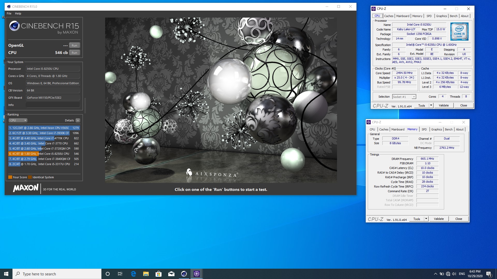Image resolution: width=497 pixels, height=279 pixels.
Task: Open Mainboard tab in lower CPU-Z window
Action: (398, 129)
